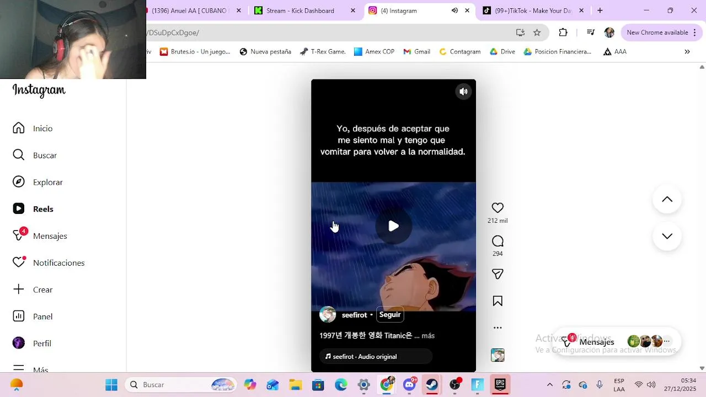
Task: Open Chrome profile avatar
Action: click(609, 33)
